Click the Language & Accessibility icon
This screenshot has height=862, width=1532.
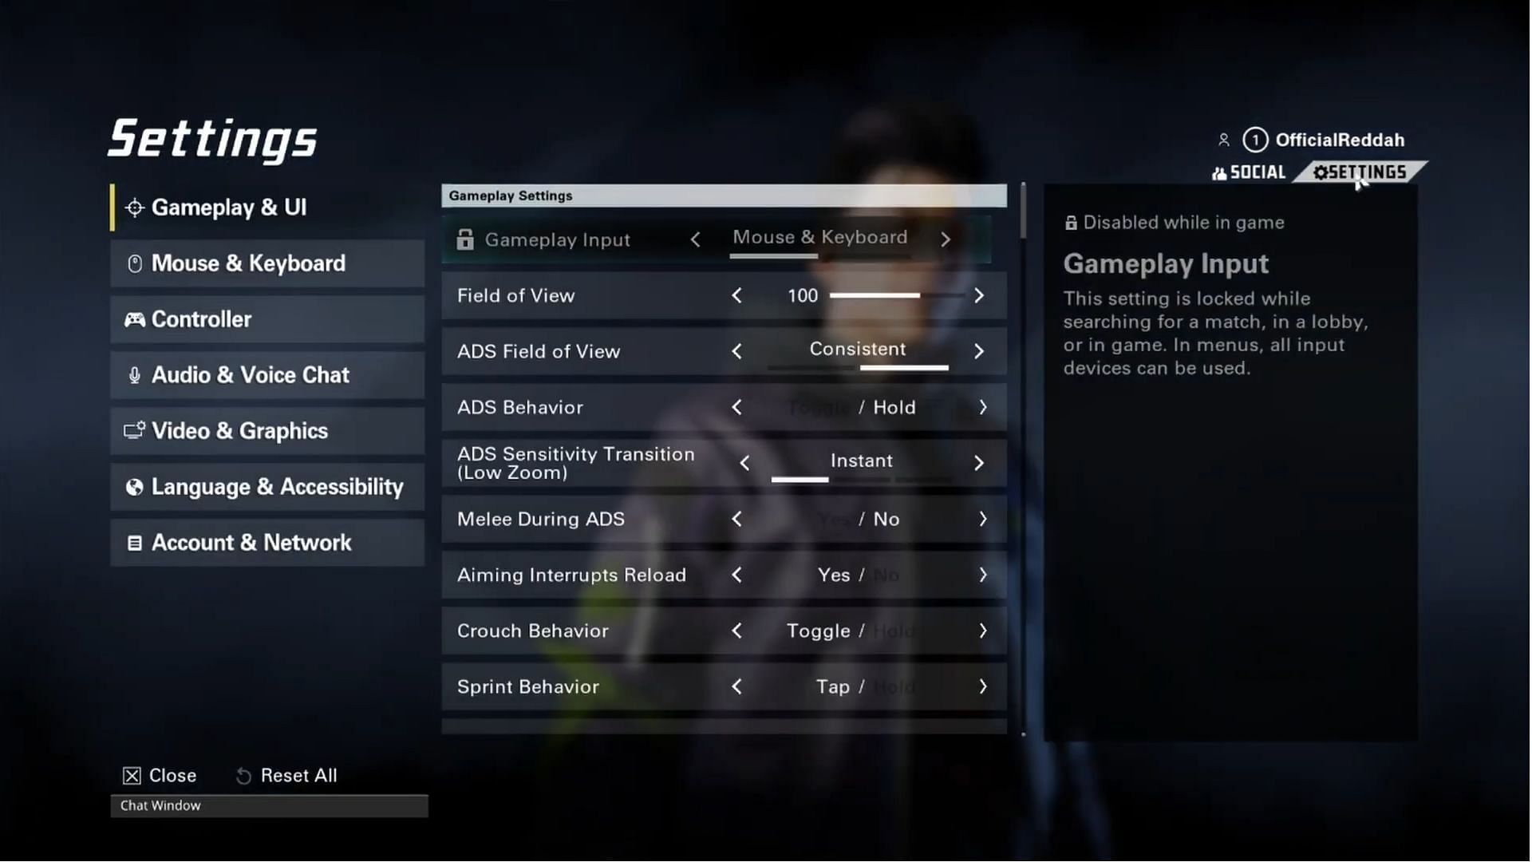point(132,486)
